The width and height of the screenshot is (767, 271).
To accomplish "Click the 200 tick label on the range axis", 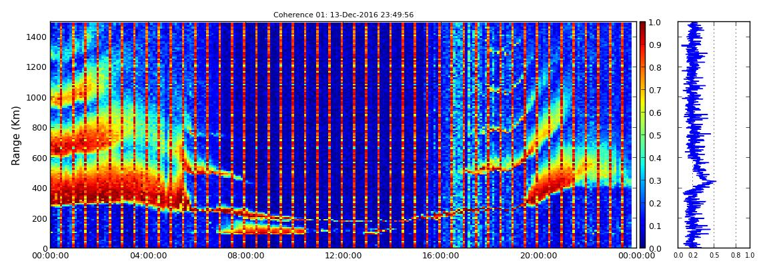I will (x=39, y=219).
